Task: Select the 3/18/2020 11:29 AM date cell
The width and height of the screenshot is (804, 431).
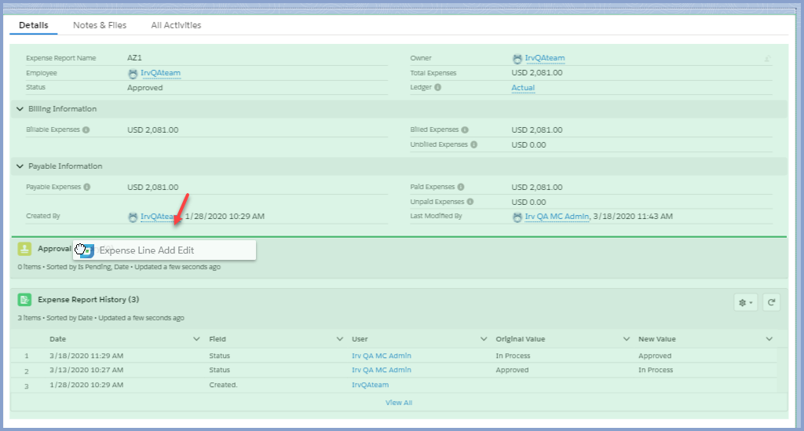Action: 86,355
